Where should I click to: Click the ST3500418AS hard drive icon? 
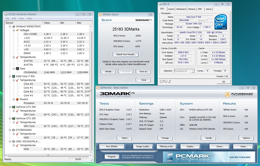pos(14,130)
